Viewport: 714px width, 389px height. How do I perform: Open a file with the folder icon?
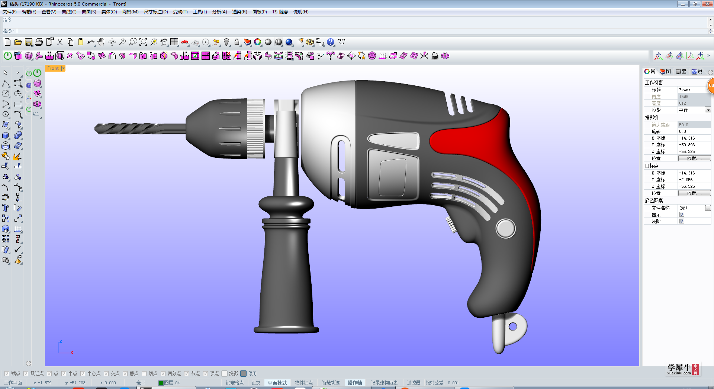(x=18, y=42)
